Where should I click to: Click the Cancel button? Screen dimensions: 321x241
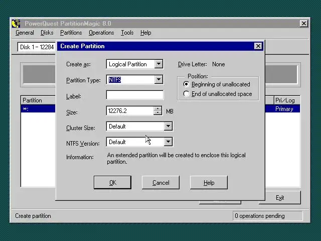point(160,183)
